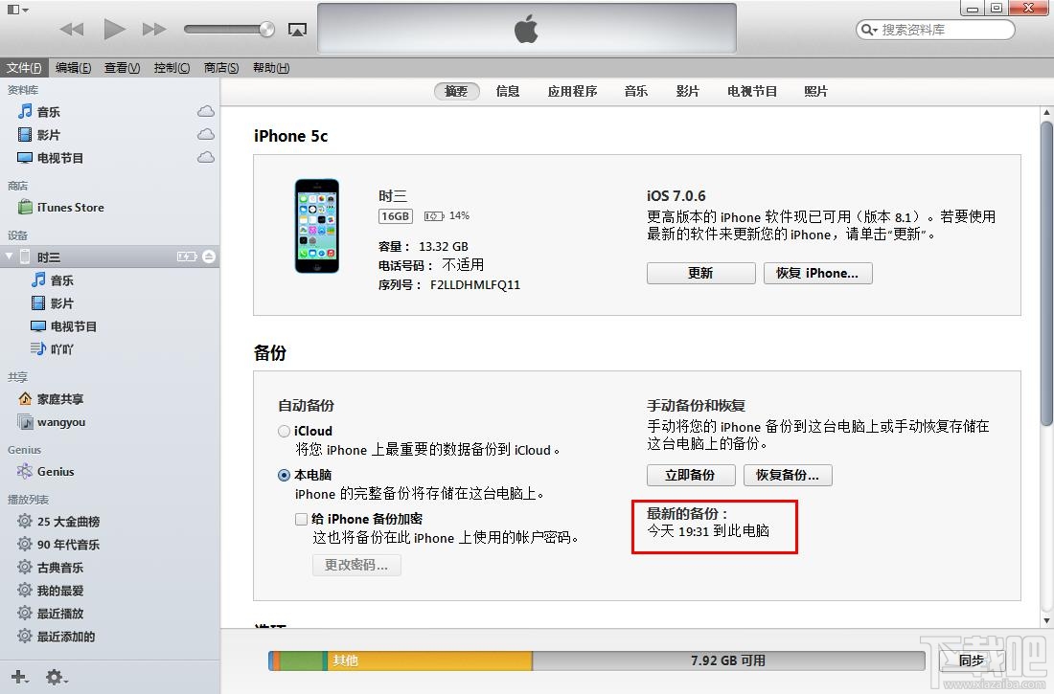Click the 立即备份 button
This screenshot has height=694, width=1054.
pos(690,475)
